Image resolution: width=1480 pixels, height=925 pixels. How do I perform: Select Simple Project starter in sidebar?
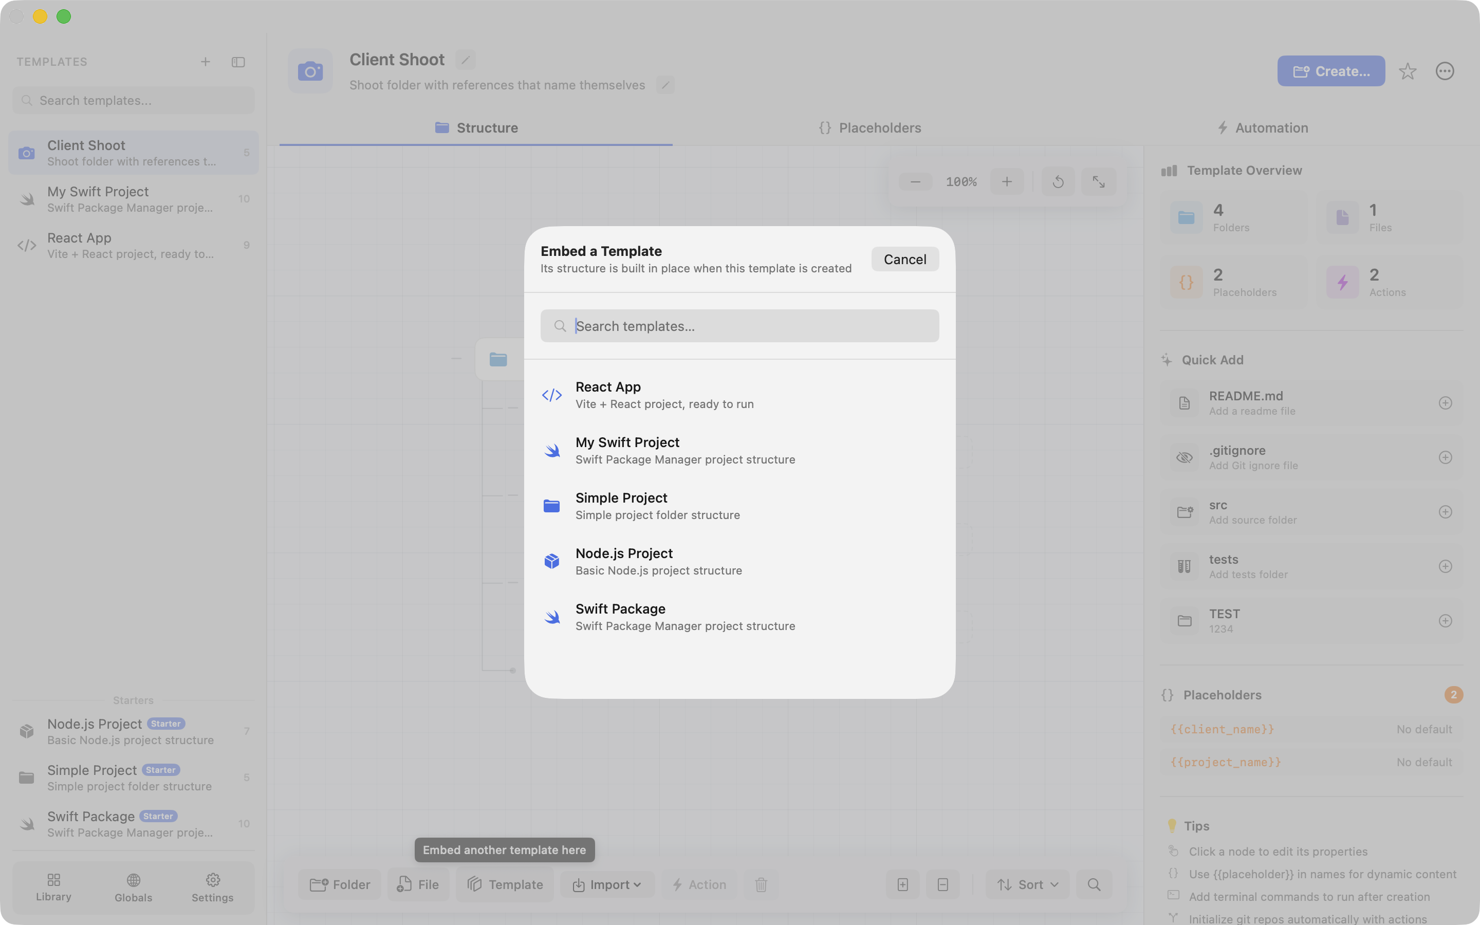click(x=133, y=778)
